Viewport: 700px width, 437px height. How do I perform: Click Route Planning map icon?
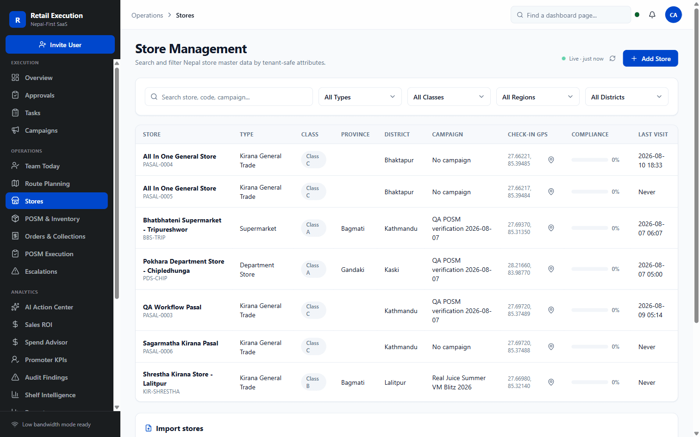[15, 183]
